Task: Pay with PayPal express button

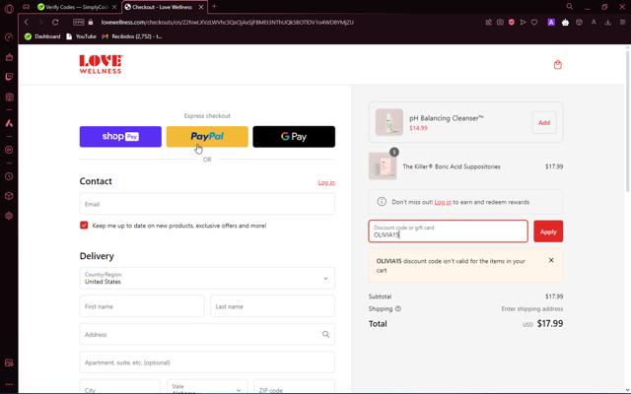Action: tap(207, 137)
